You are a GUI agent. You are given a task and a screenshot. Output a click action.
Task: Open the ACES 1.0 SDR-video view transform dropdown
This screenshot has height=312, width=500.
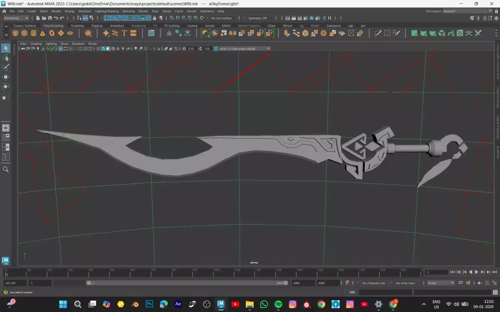242,49
